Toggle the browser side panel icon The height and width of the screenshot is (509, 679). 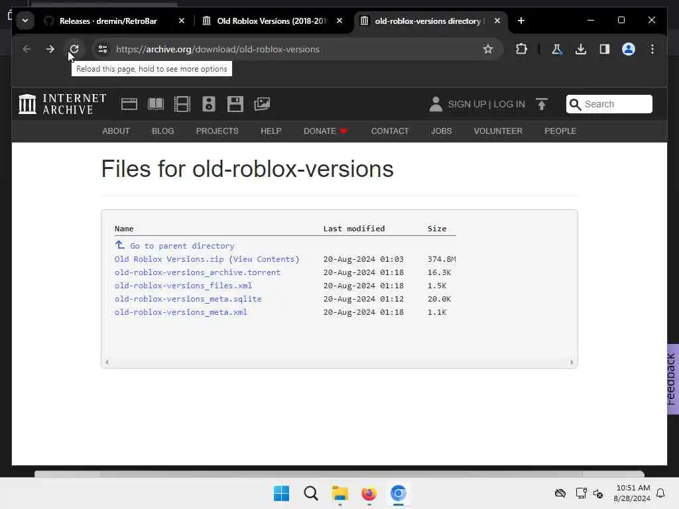point(605,49)
